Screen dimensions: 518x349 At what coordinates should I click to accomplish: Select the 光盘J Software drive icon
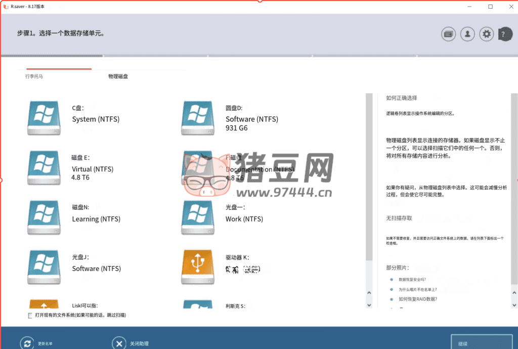44,267
